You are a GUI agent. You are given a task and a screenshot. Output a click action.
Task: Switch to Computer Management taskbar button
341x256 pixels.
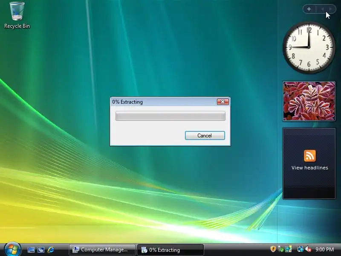pyautogui.click(x=102, y=250)
